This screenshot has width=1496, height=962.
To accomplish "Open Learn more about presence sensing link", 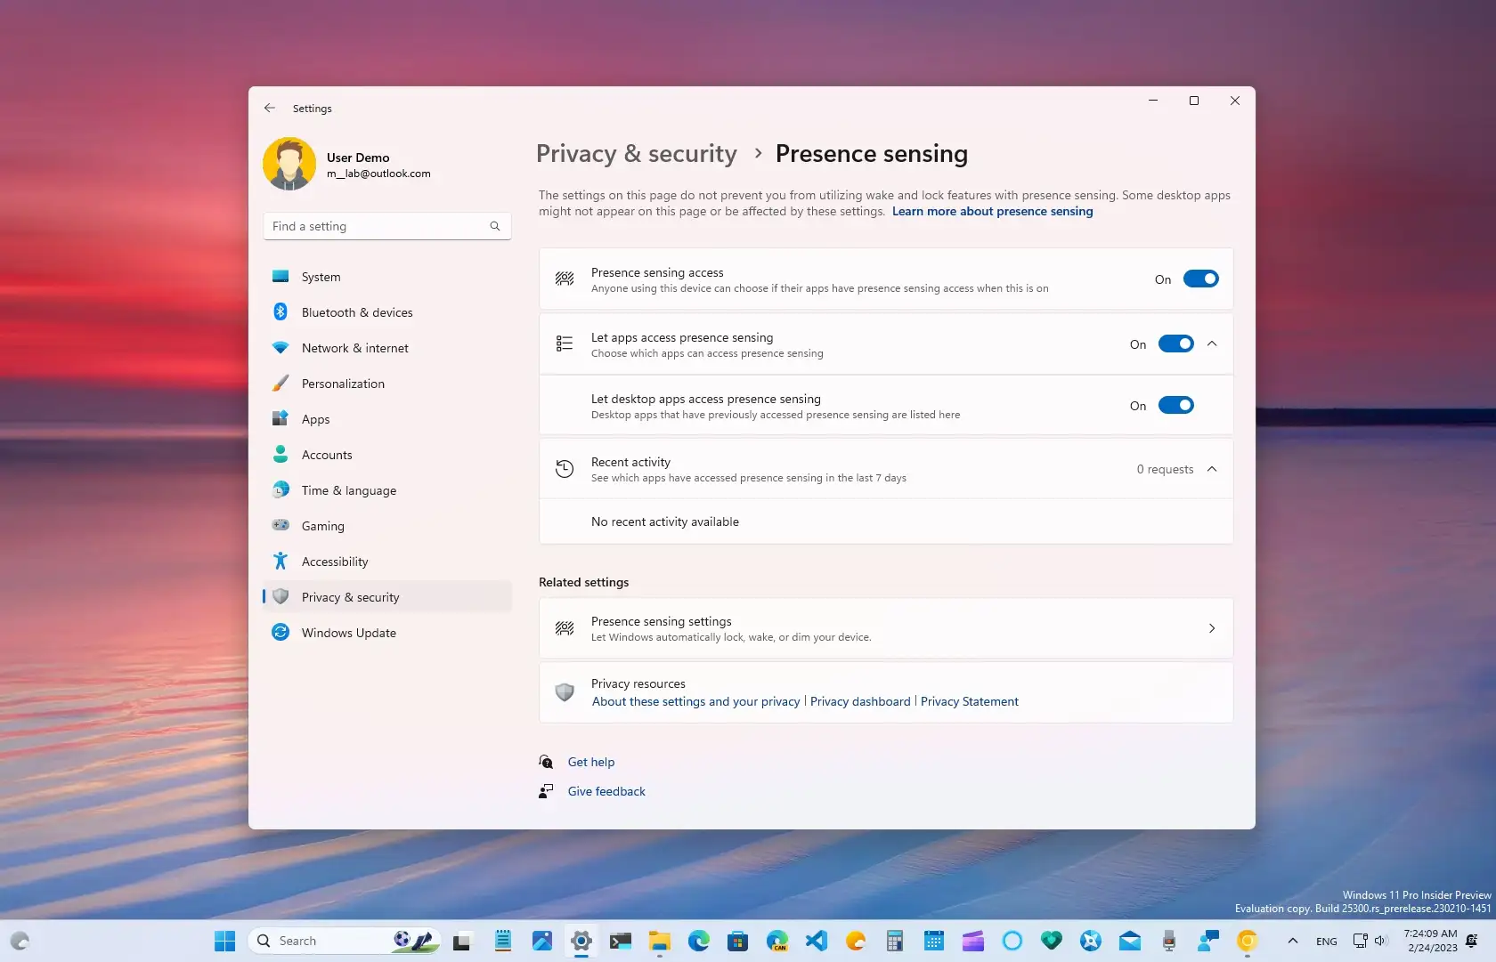I will (992, 211).
